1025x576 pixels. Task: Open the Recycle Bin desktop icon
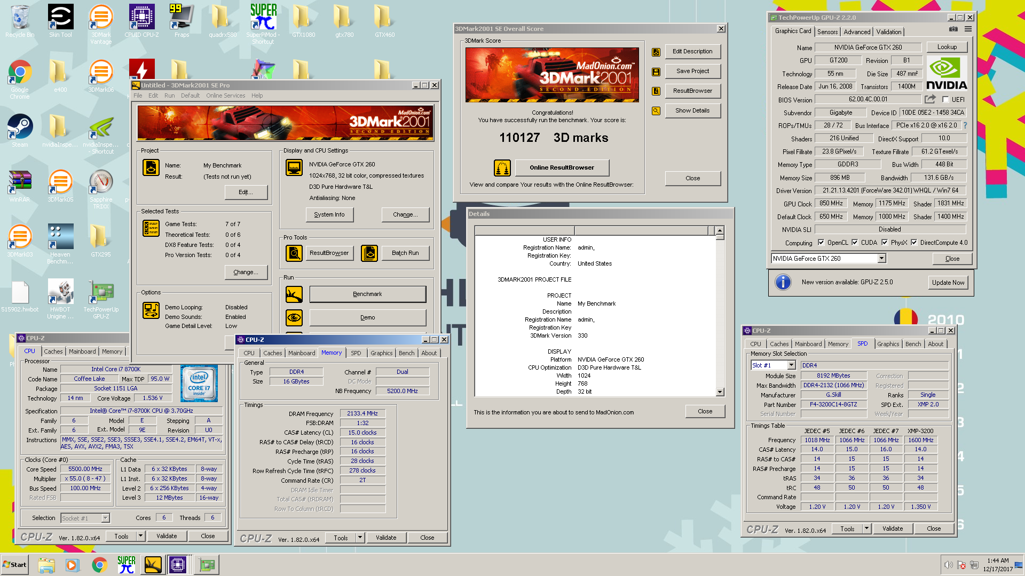pos(20,21)
